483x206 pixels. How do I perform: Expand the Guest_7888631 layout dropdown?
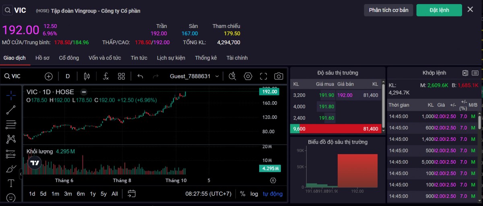tap(217, 76)
